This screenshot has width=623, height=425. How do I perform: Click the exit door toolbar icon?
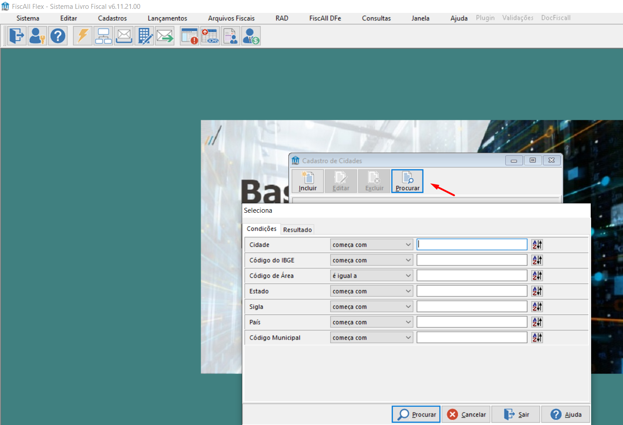[17, 36]
